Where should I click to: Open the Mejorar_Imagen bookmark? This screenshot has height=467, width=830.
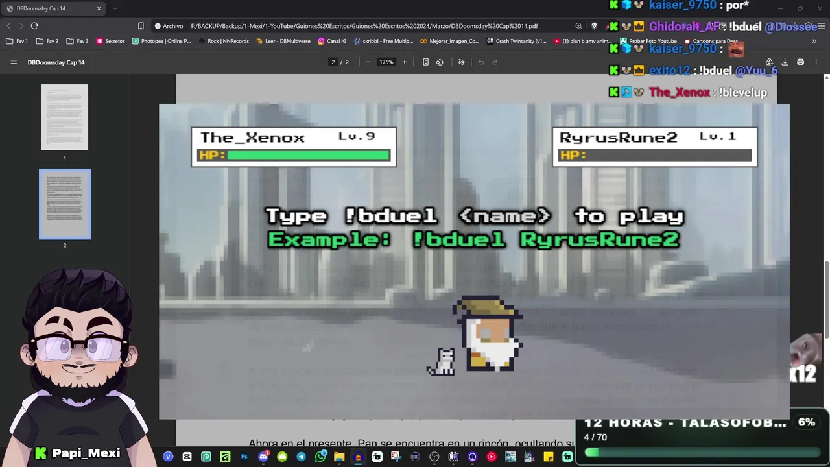pos(450,41)
